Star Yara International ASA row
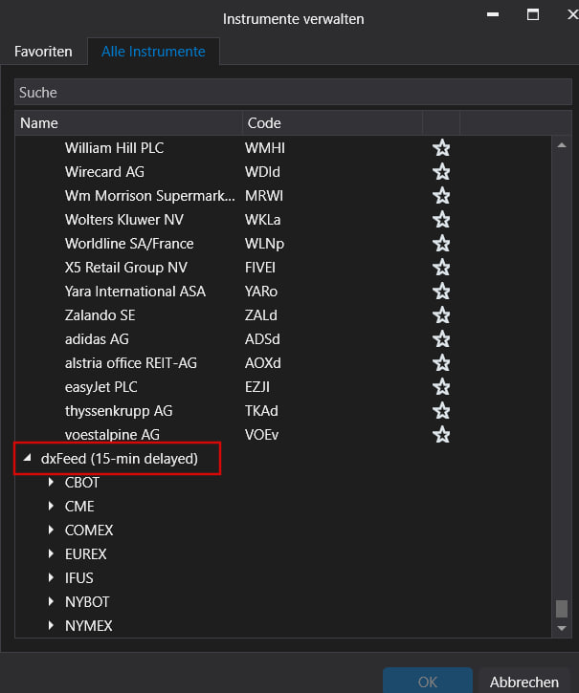Image resolution: width=579 pixels, height=693 pixels. click(441, 292)
